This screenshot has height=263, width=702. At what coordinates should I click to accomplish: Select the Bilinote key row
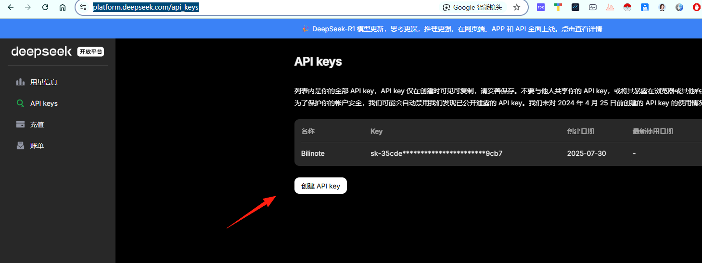498,153
